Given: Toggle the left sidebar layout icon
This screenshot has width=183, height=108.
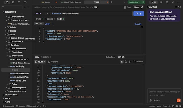Looking at the screenshot, I should coord(173,106).
